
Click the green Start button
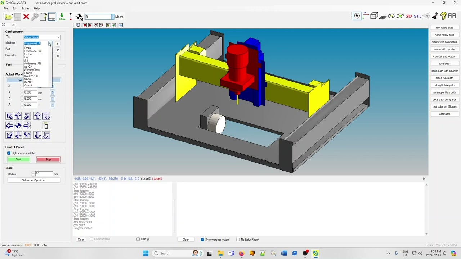18,159
